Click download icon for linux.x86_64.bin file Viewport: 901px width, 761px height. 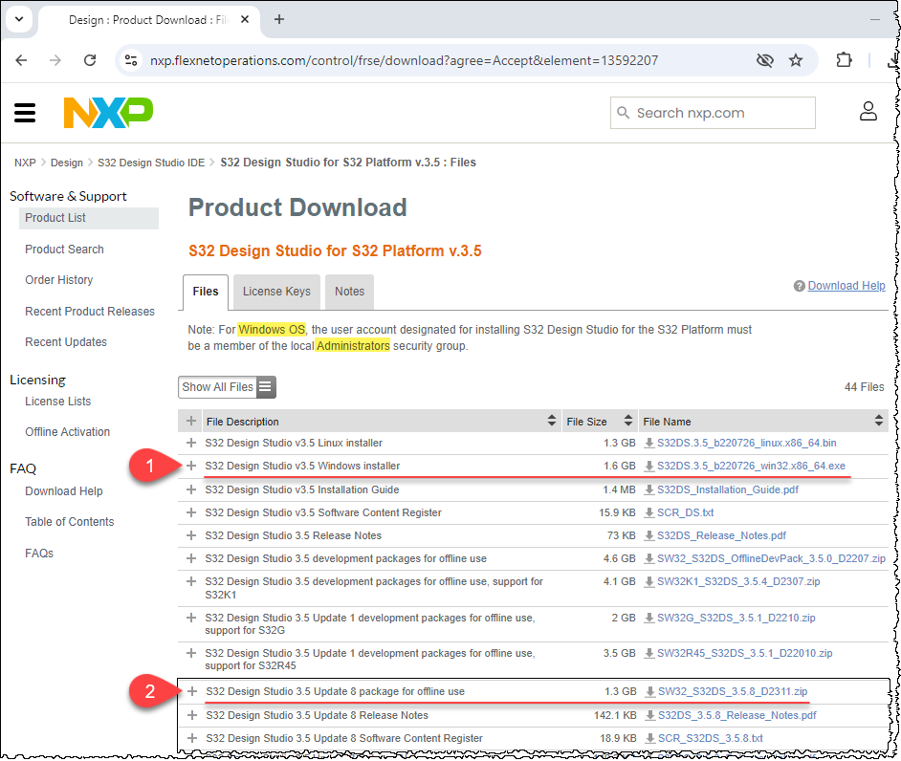click(649, 443)
